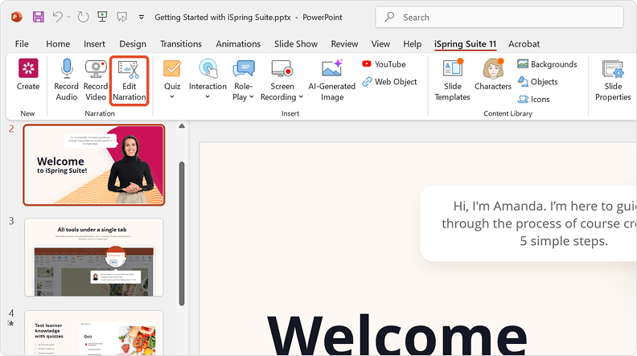Redo the last action
This screenshot has width=637, height=356.
click(x=83, y=17)
